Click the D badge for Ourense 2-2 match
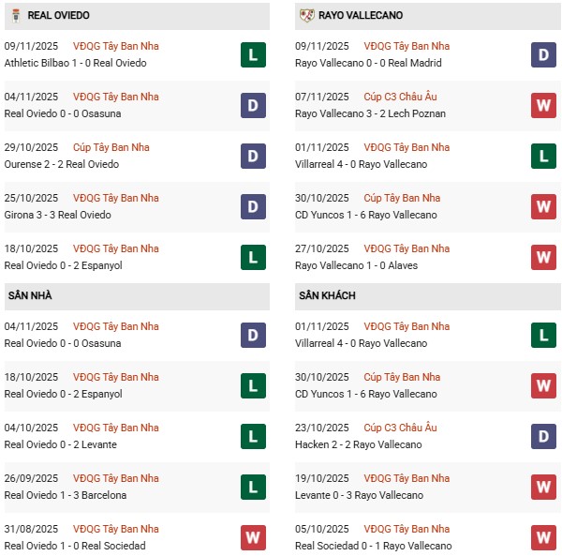 252,157
